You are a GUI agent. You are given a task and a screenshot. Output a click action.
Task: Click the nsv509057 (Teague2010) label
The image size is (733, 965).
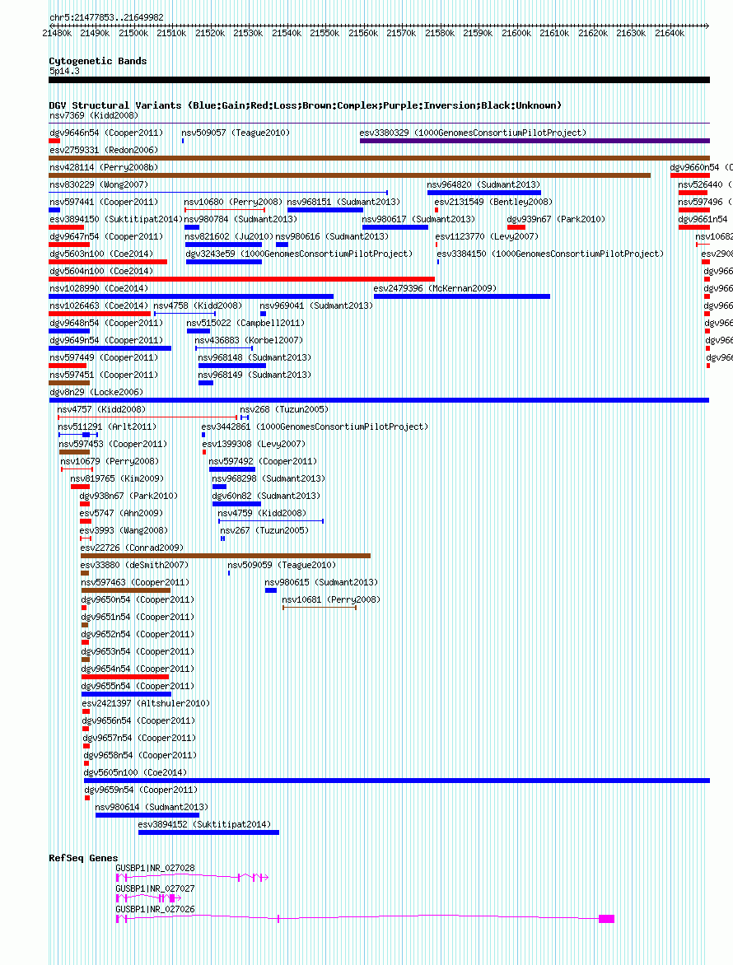point(235,133)
